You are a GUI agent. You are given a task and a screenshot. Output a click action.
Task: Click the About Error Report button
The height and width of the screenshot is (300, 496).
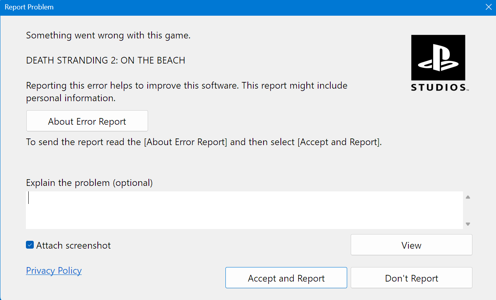click(x=87, y=121)
